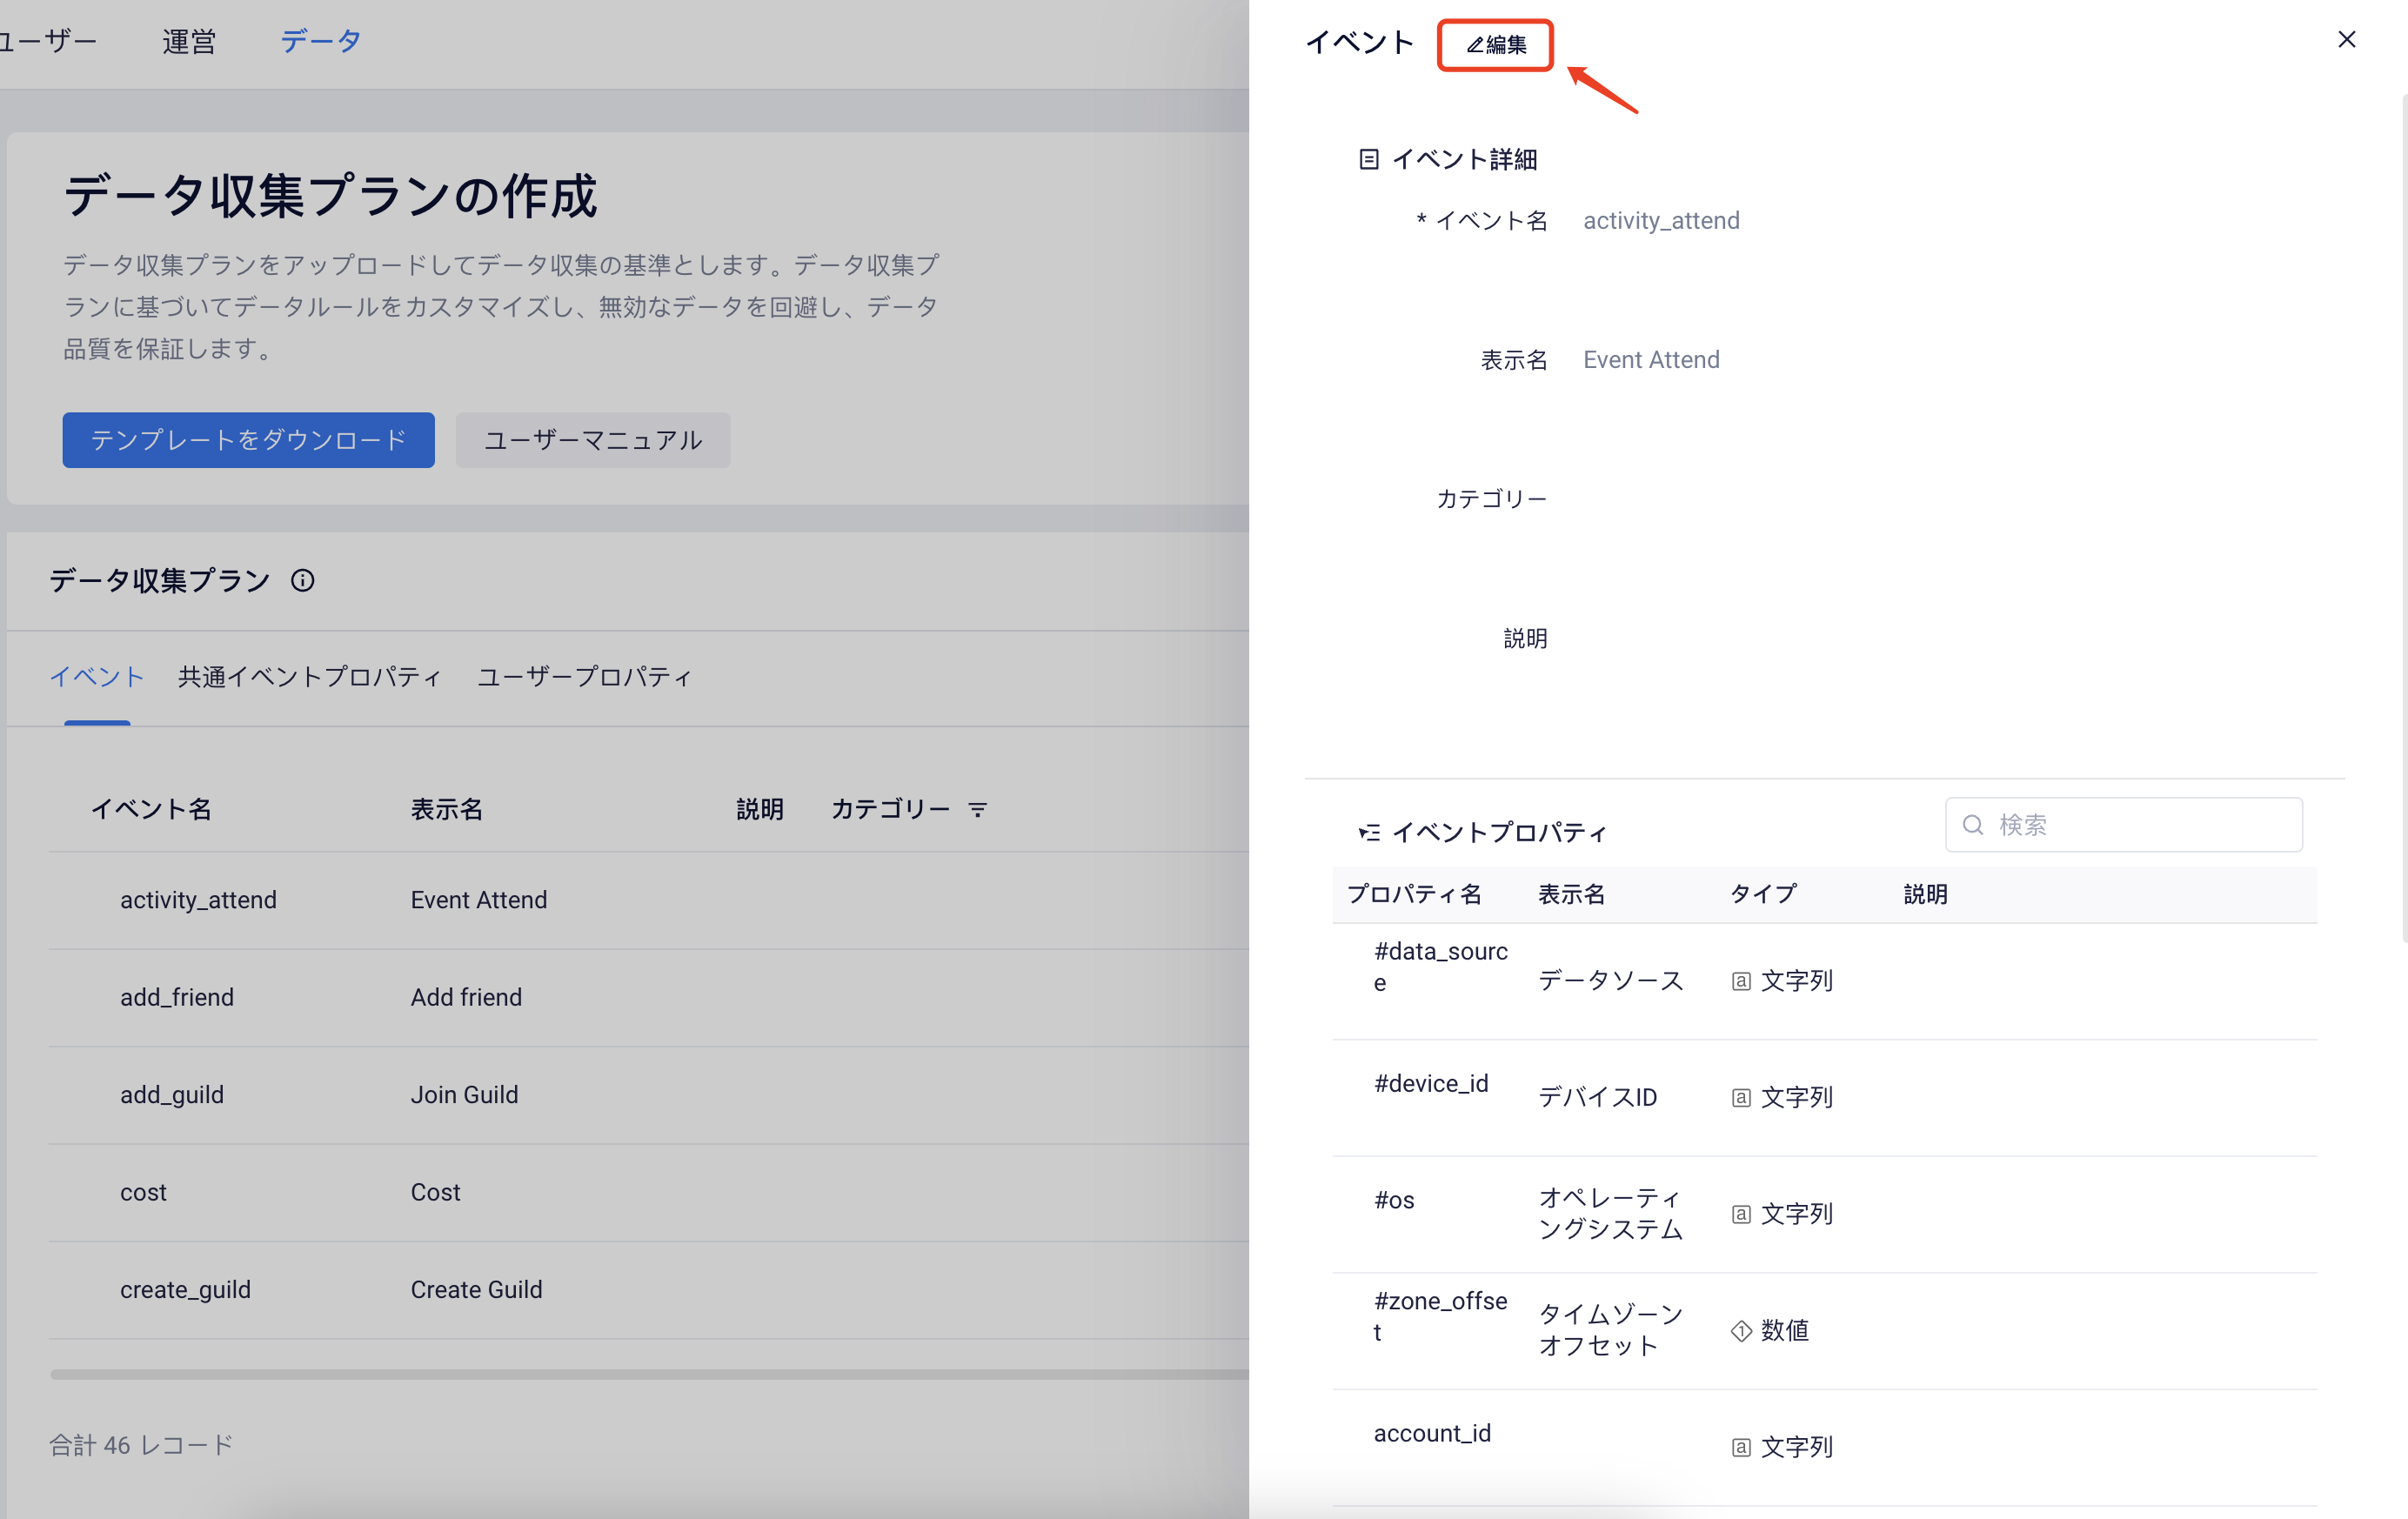Switch to the イベント tab
Image resolution: width=2408 pixels, height=1519 pixels.
(97, 677)
